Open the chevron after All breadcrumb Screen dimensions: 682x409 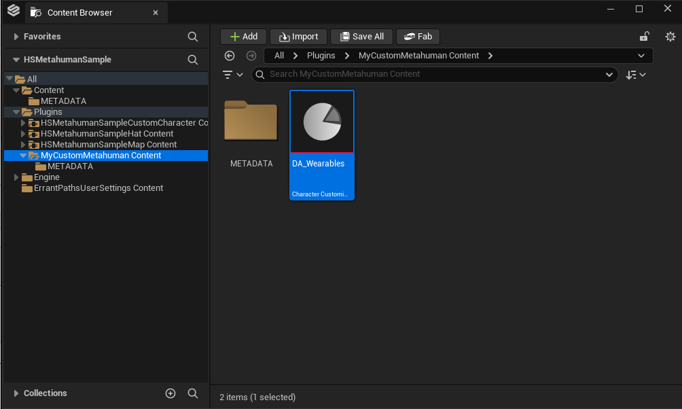[x=295, y=56]
